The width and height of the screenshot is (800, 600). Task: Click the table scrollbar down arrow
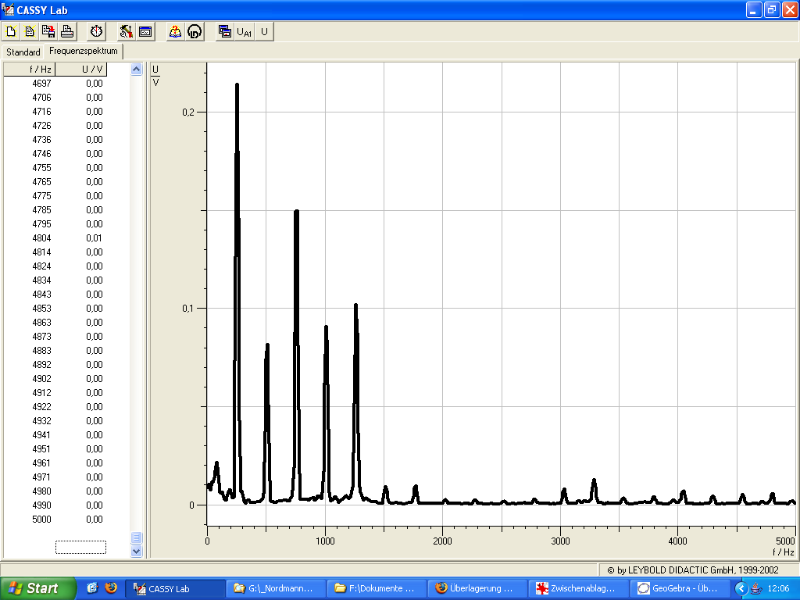pyautogui.click(x=137, y=551)
